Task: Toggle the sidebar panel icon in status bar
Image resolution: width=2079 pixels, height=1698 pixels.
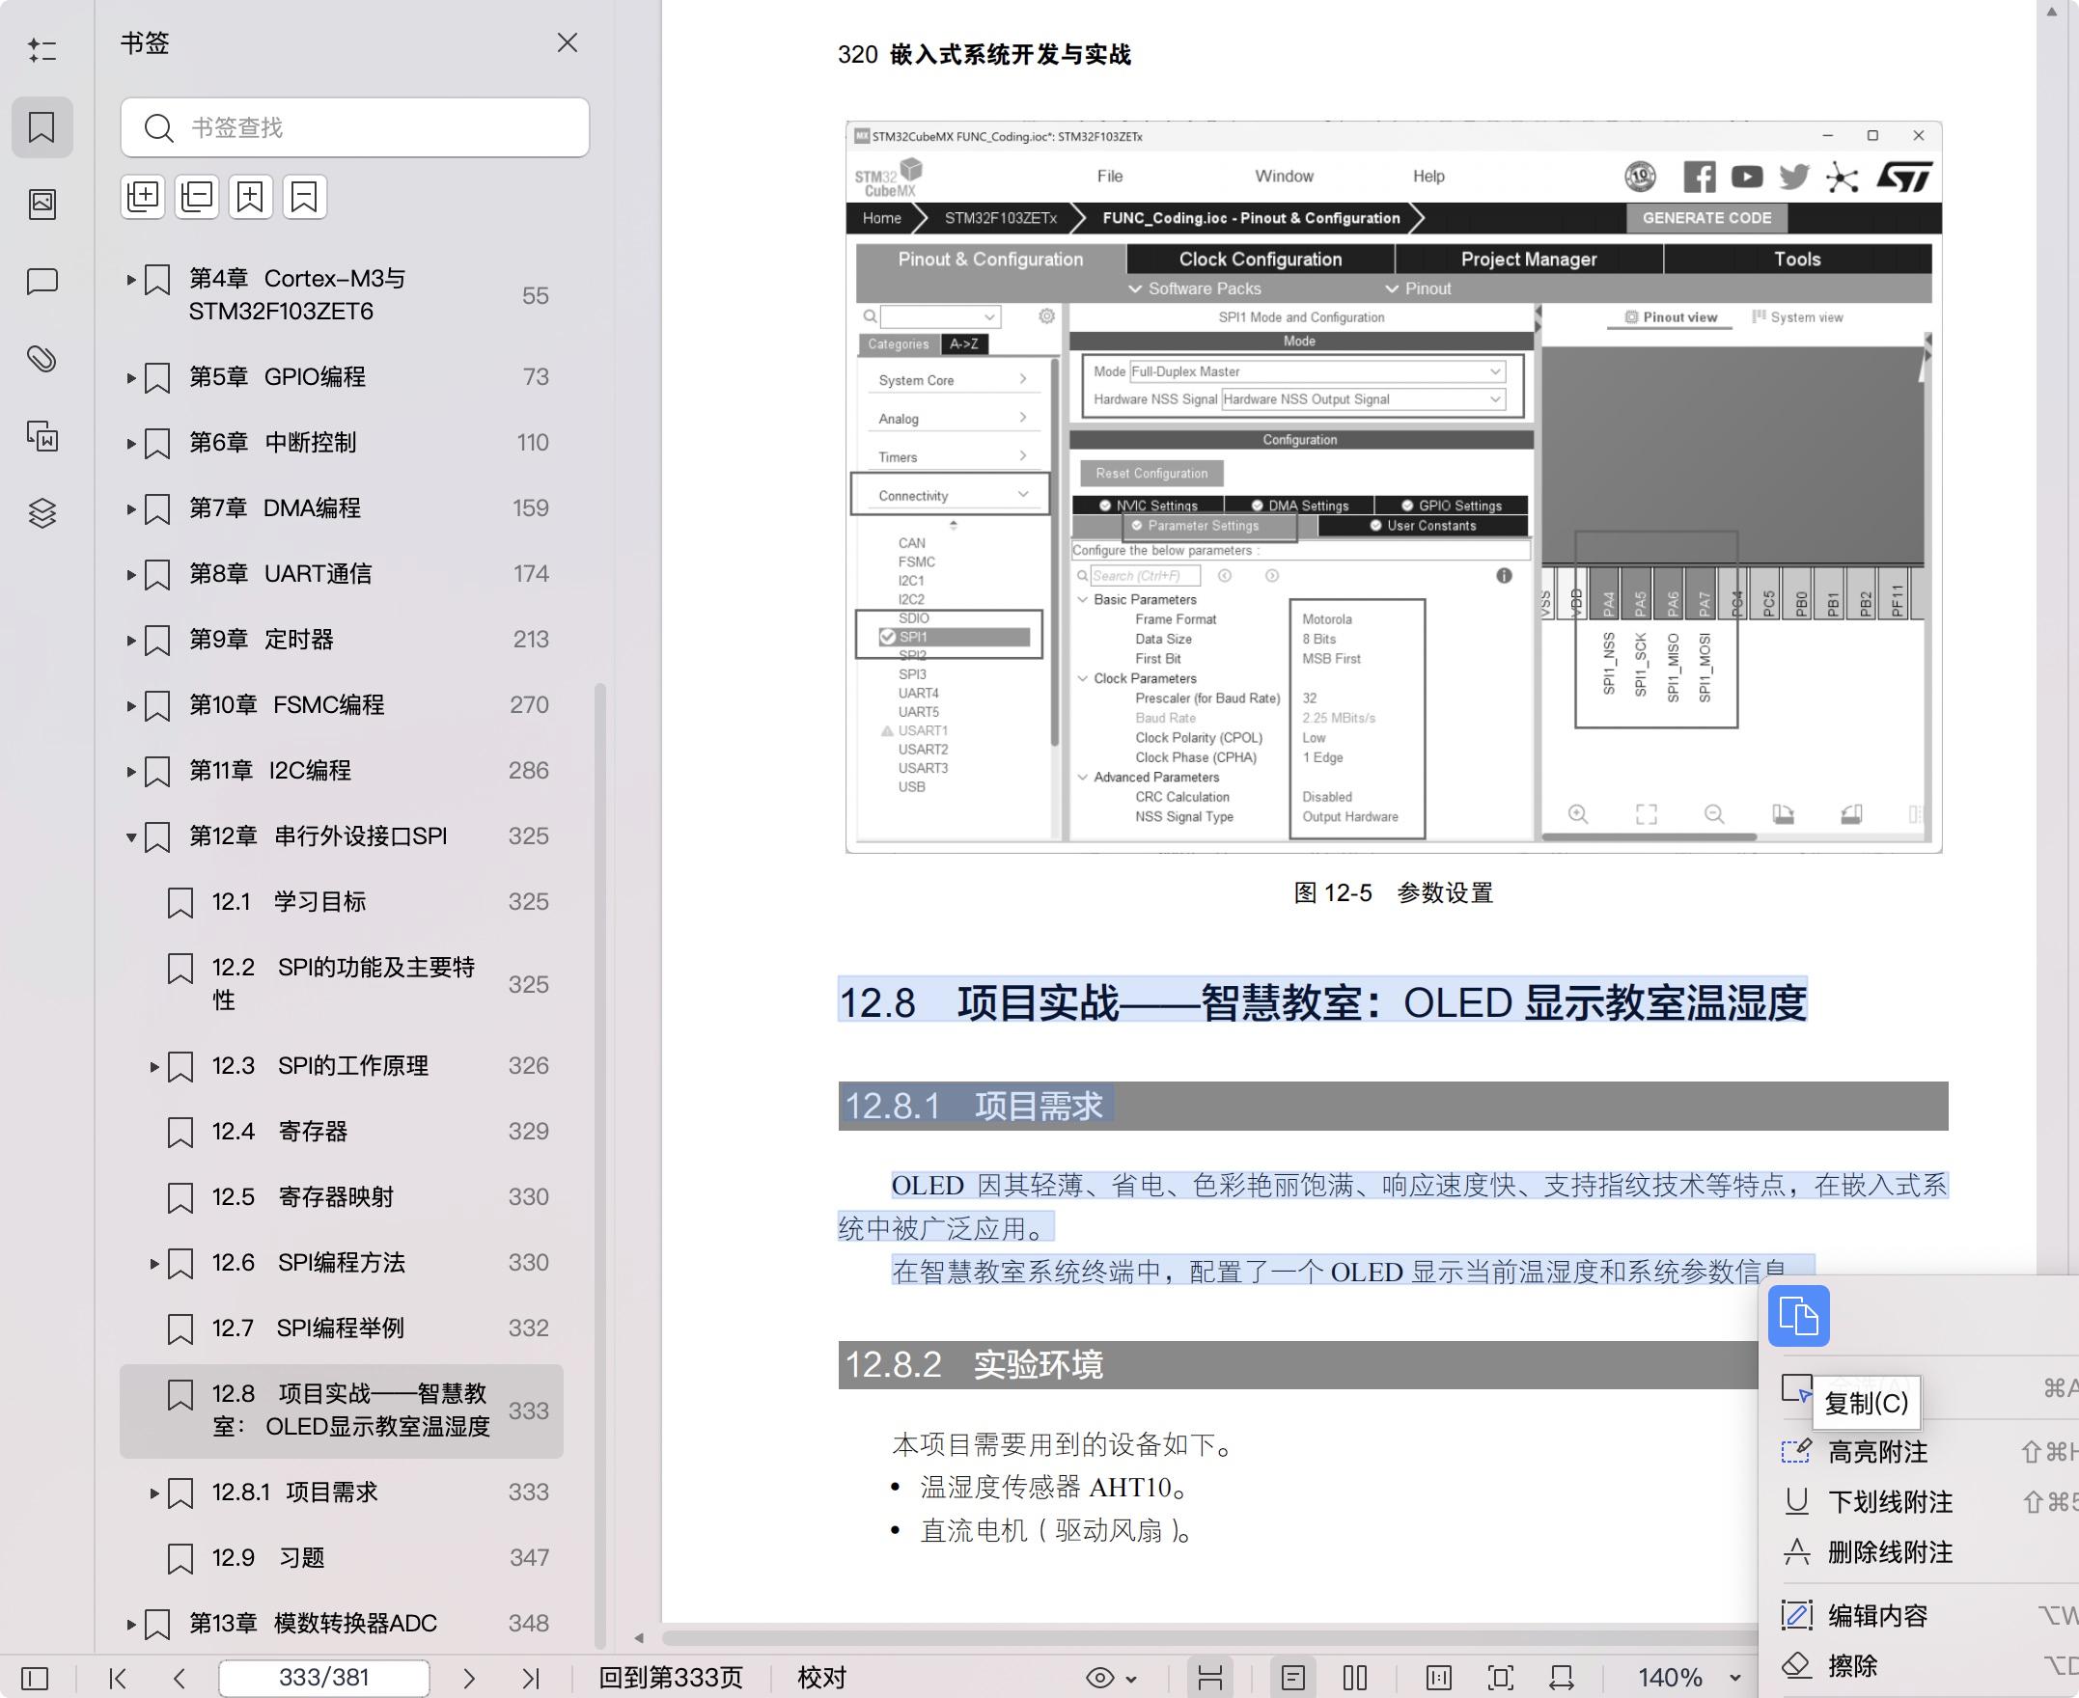Action: (x=34, y=1679)
